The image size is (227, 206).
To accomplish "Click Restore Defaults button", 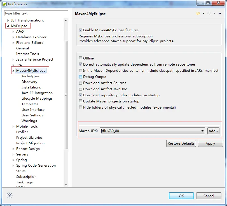I will [181, 143].
